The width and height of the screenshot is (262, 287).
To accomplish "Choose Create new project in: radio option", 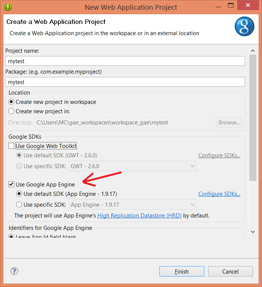I will tap(11, 111).
